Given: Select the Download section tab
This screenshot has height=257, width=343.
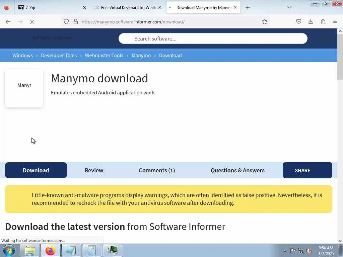Looking at the screenshot, I should [36, 170].
